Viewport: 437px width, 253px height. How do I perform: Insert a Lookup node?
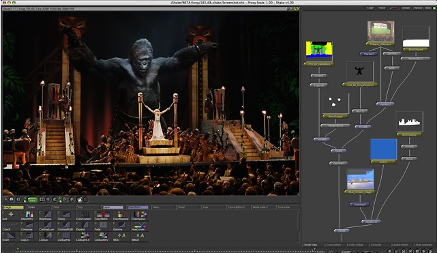tap(48, 236)
